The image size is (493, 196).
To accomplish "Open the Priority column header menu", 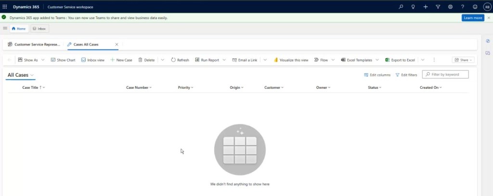I will (186, 88).
